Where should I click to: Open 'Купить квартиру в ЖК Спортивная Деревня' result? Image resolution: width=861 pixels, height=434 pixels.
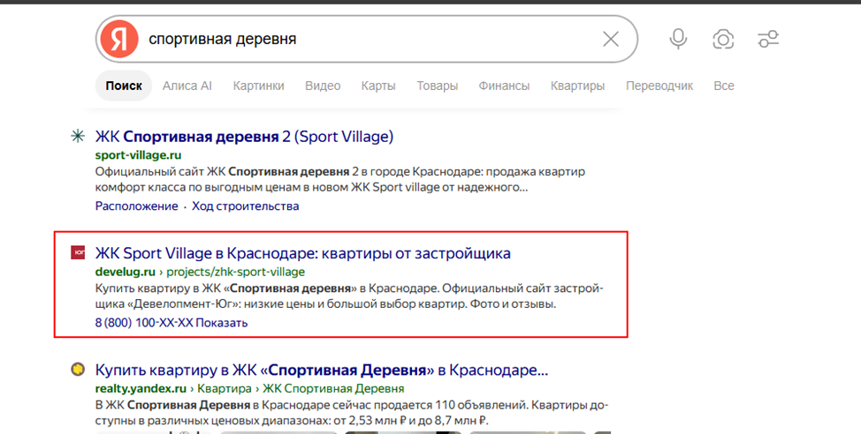tap(322, 370)
